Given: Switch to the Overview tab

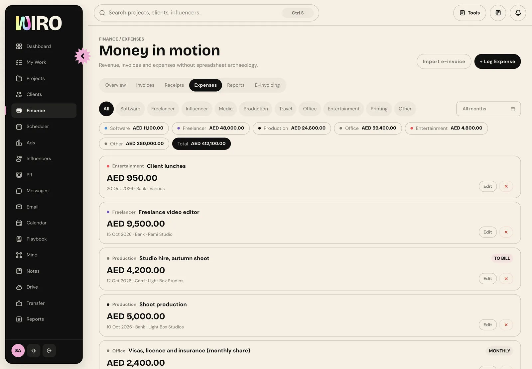Looking at the screenshot, I should 115,85.
